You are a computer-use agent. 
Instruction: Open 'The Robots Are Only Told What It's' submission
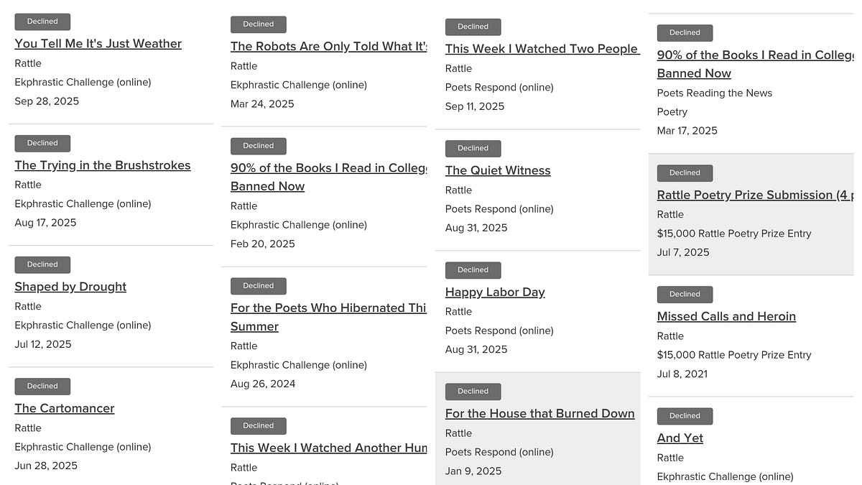(328, 46)
